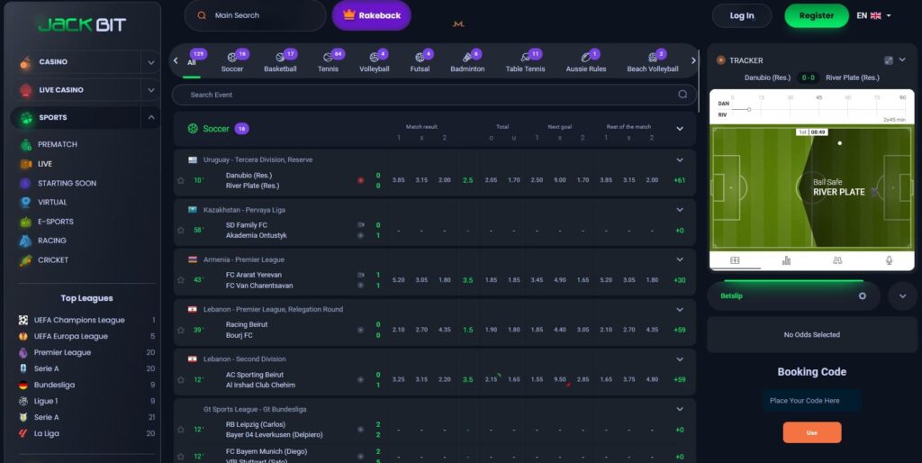Favorite the SD Family FC match
This screenshot has height=463, width=922.
tap(180, 230)
